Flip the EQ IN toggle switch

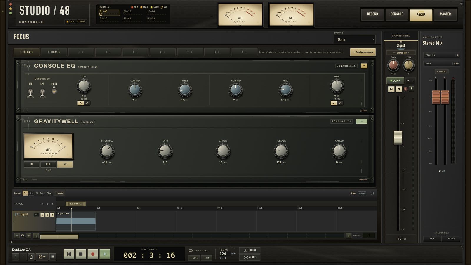pyautogui.click(x=54, y=90)
